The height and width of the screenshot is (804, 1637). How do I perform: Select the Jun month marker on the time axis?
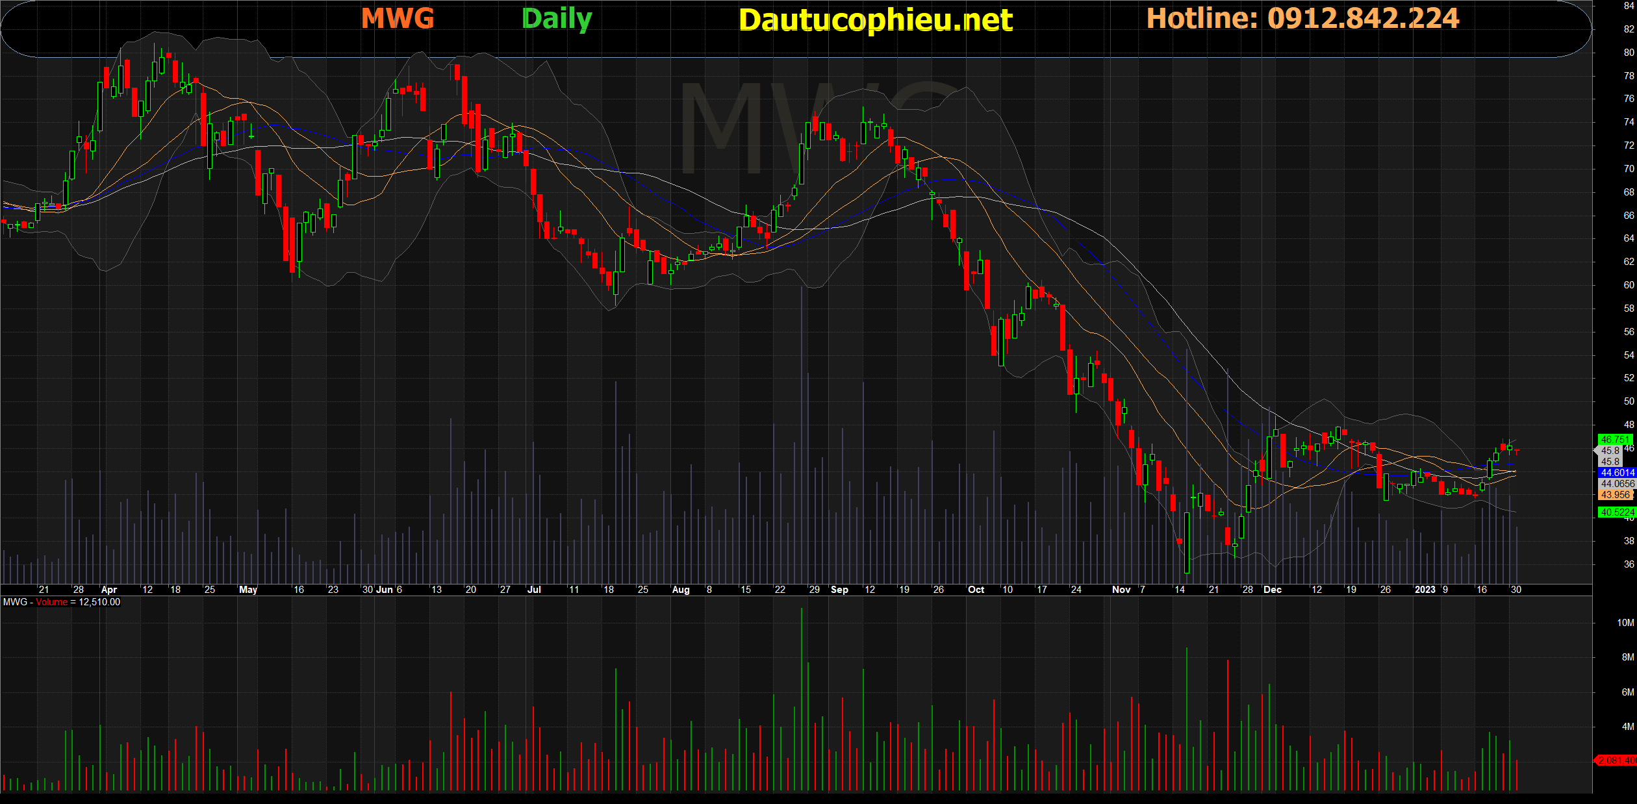pos(385,590)
